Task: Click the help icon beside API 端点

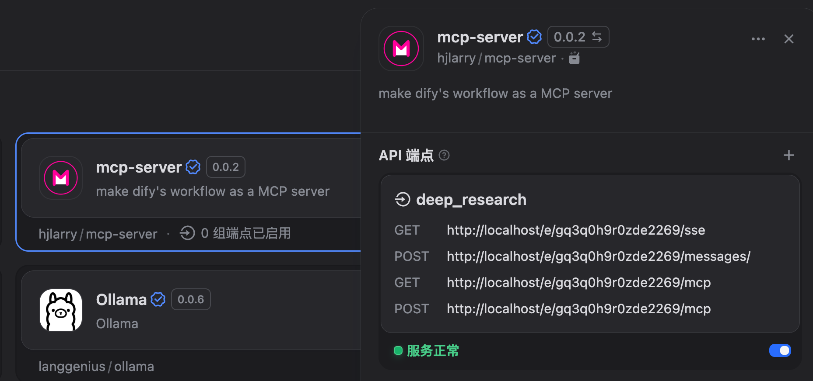Action: tap(444, 155)
